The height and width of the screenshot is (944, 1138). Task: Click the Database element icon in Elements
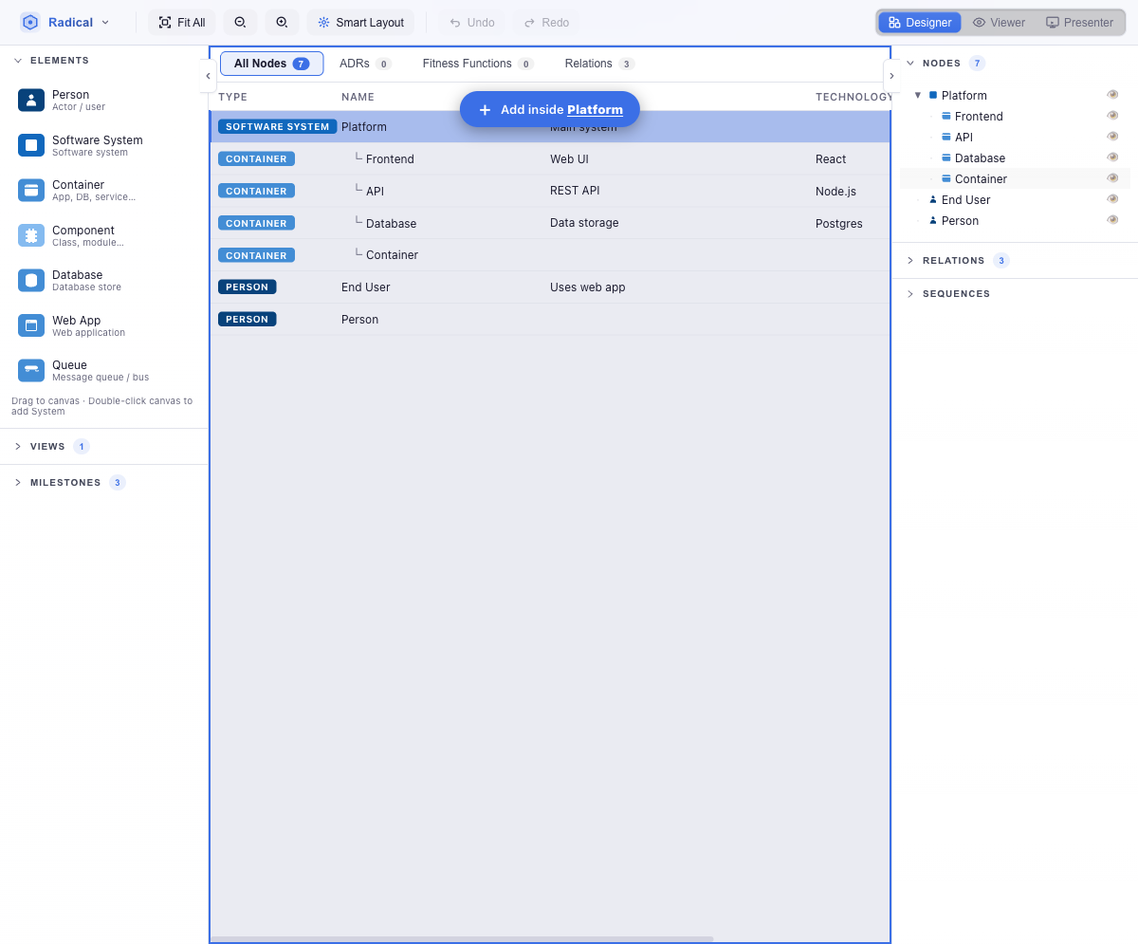coord(31,280)
